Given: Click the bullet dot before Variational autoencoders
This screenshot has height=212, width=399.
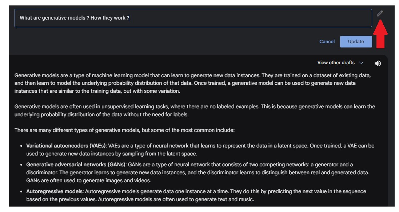Looking at the screenshot, I should pos(21,146).
